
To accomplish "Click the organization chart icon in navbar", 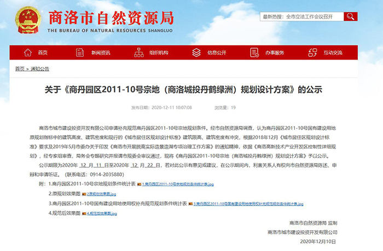I will pyautogui.click(x=139, y=52).
